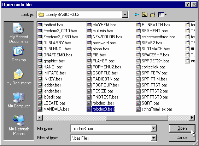This screenshot has height=146, width=199.
Task: Select password.bas
Action: click(x=104, y=43)
